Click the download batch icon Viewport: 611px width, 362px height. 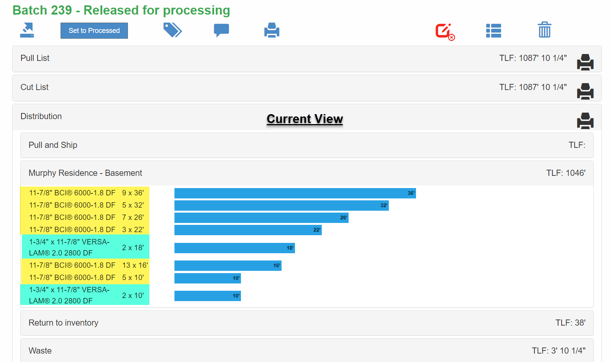pos(27,30)
